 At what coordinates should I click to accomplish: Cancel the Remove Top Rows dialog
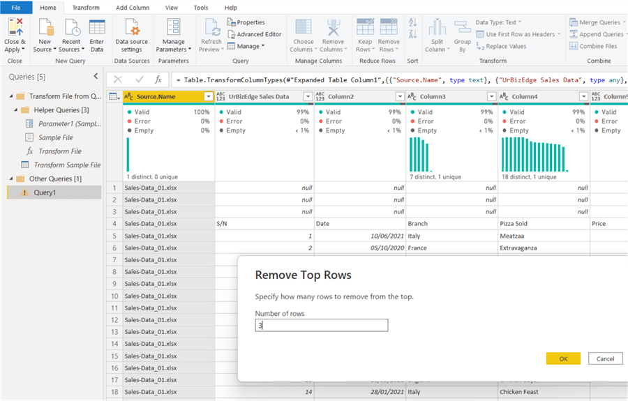click(605, 358)
